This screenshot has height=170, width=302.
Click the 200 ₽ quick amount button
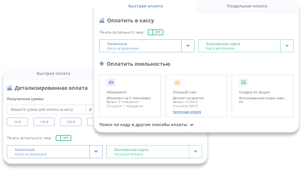[71, 122]
